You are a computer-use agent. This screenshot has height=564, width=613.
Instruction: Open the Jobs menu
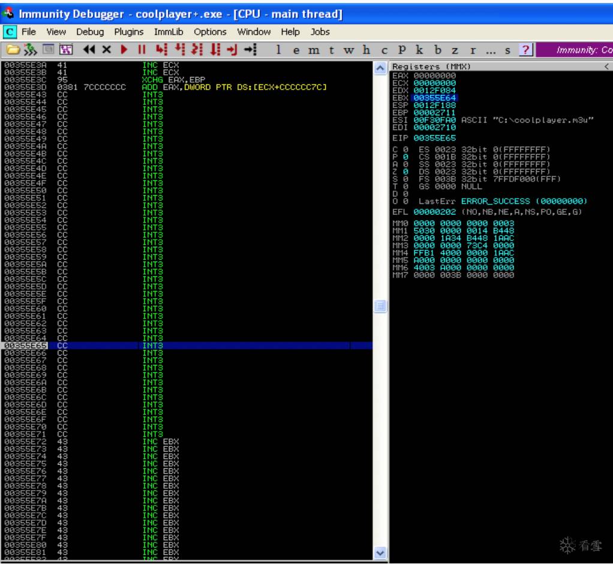tap(320, 32)
